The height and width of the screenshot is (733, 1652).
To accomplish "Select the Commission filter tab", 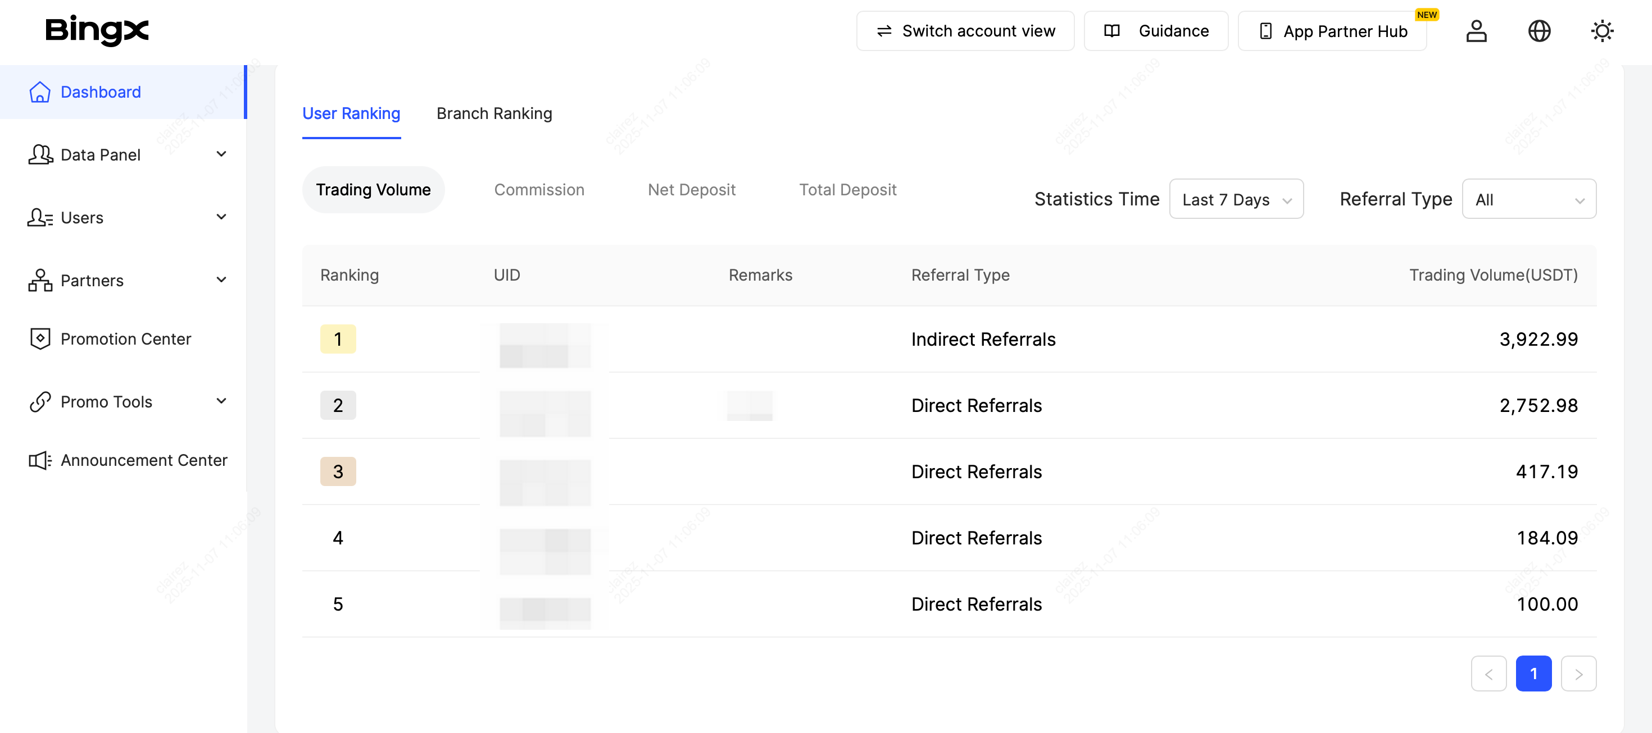I will [x=539, y=190].
